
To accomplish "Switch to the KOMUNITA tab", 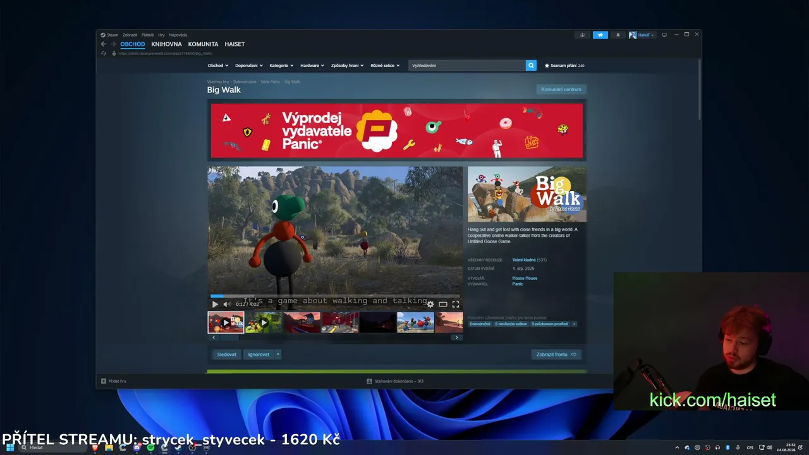I will (x=203, y=44).
